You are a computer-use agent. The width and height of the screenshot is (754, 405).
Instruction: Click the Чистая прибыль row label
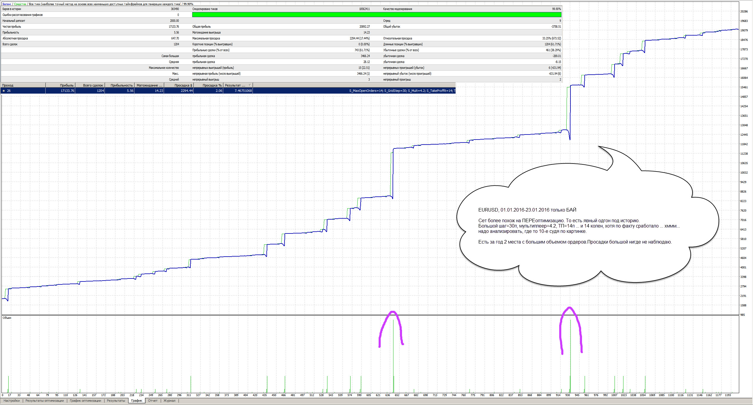tap(12, 27)
